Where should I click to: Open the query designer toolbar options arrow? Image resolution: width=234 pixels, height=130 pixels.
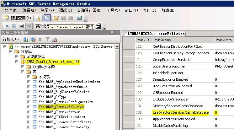coord(104,28)
